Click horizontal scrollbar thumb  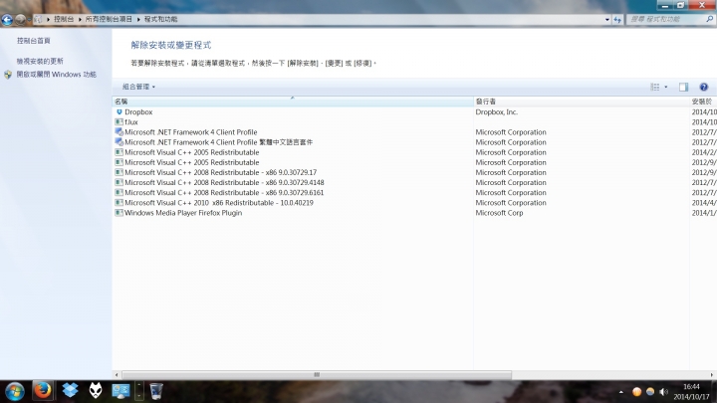click(317, 375)
